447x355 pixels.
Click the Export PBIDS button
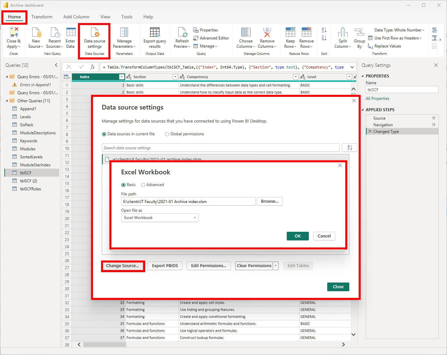165,266
